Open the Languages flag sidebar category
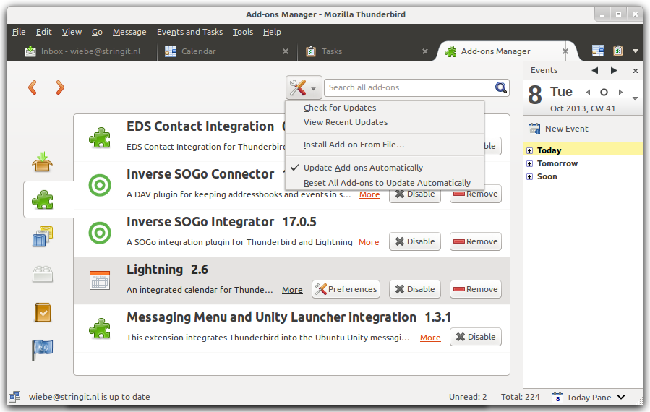The width and height of the screenshot is (650, 412). [x=43, y=350]
